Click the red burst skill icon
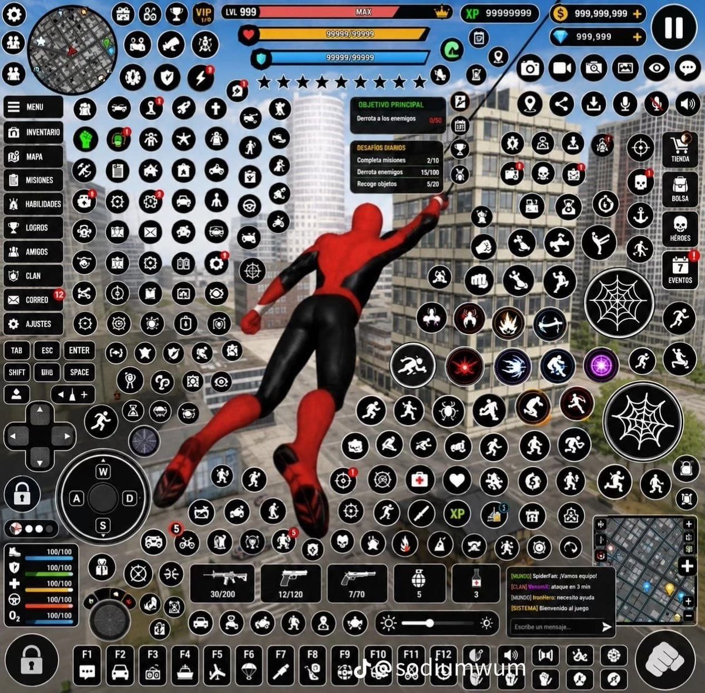Image resolution: width=705 pixels, height=693 pixels. tap(464, 366)
